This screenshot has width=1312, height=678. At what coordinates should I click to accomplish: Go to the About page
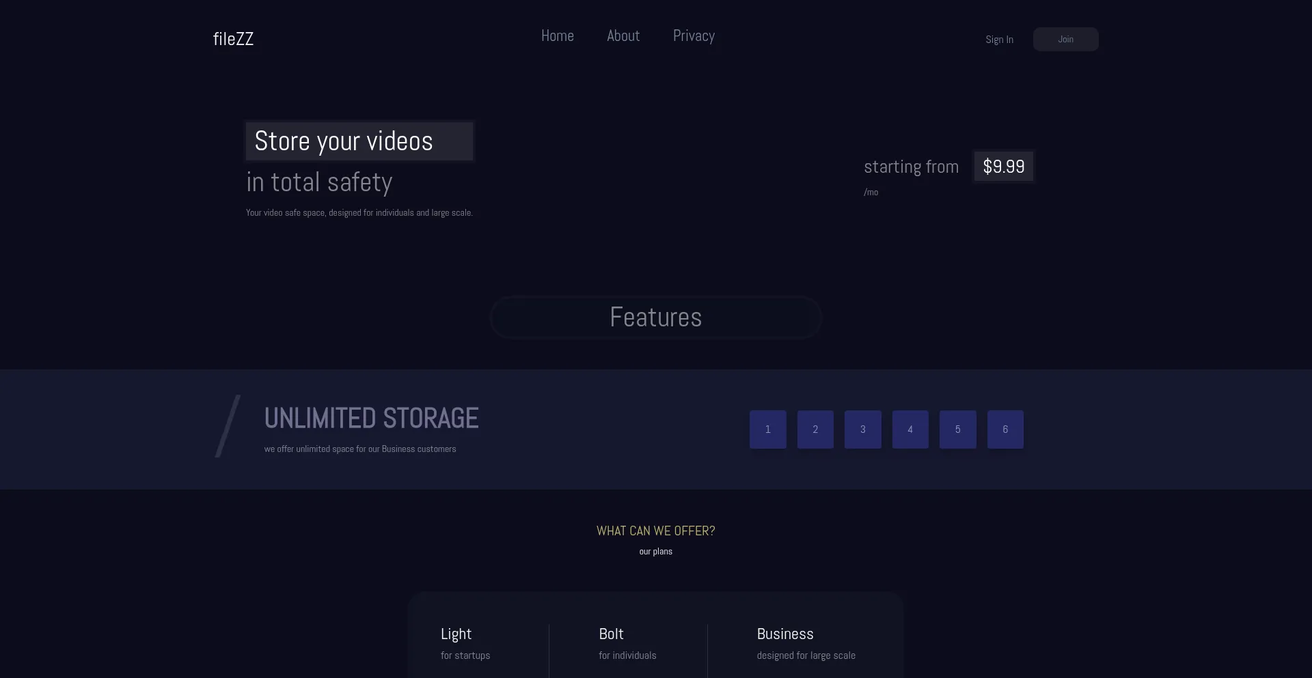pos(623,36)
